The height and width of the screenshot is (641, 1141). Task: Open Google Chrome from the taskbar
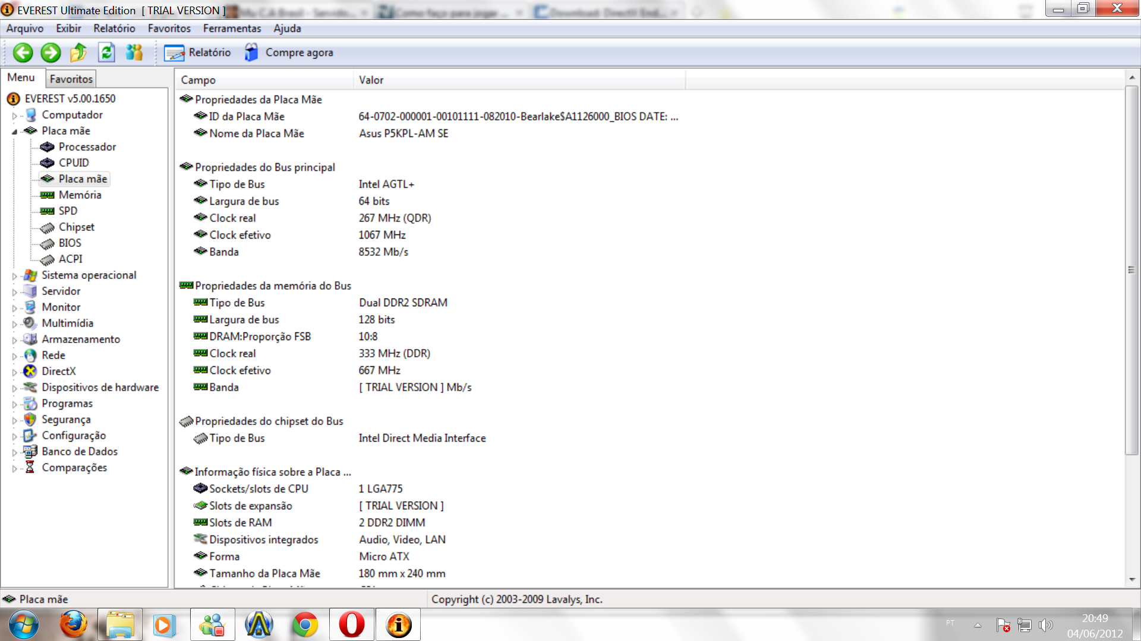305,625
